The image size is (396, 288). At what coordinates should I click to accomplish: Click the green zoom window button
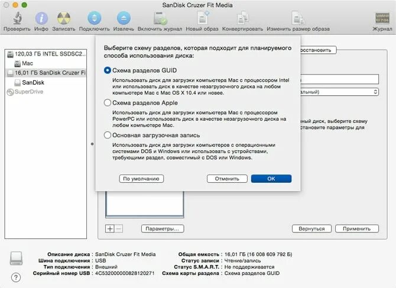pyautogui.click(x=24, y=5)
